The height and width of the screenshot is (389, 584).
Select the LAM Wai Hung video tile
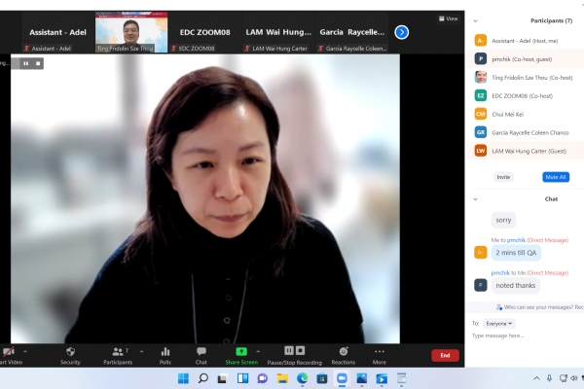pos(278,32)
